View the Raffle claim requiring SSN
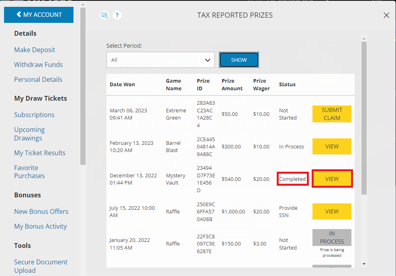Image resolution: width=396 pixels, height=276 pixels. (x=332, y=211)
